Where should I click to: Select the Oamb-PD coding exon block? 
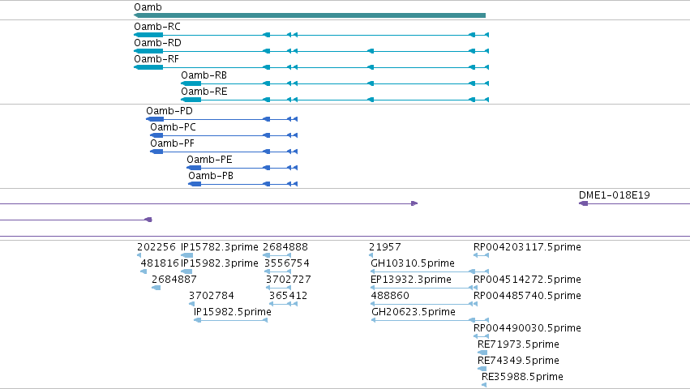[x=155, y=119]
